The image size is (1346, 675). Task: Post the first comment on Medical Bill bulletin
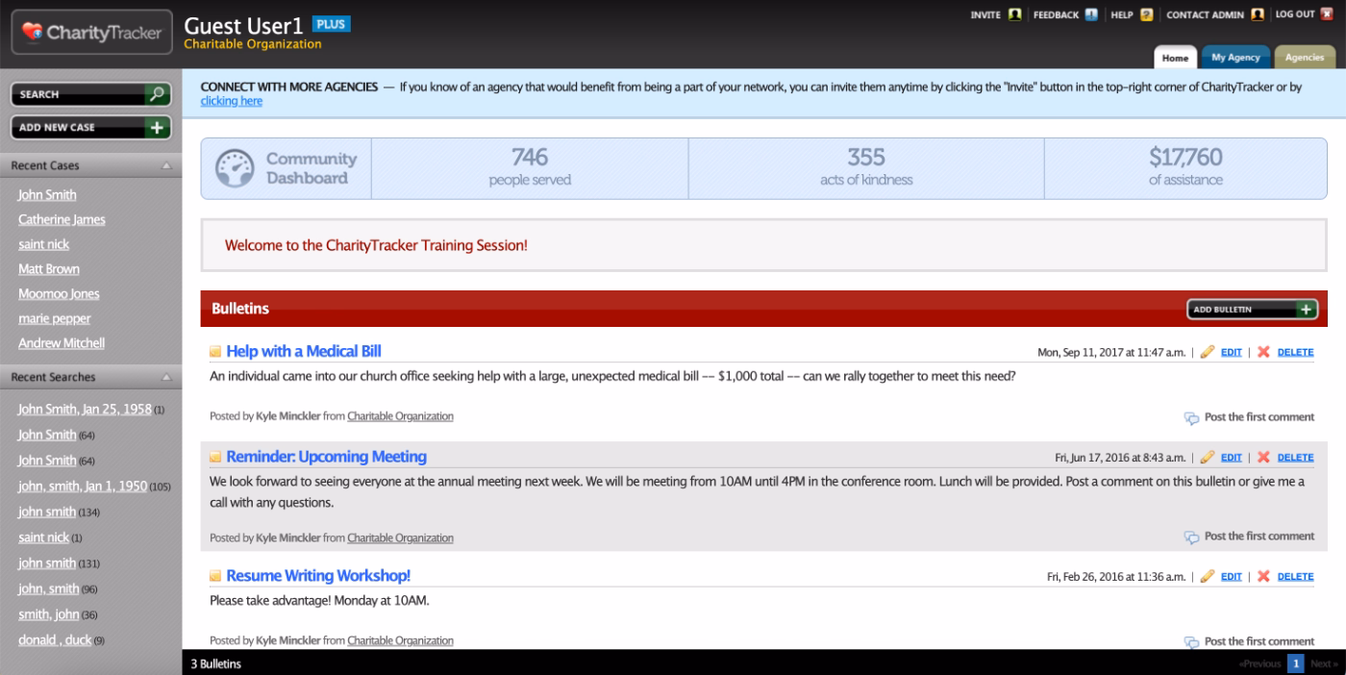point(1259,417)
